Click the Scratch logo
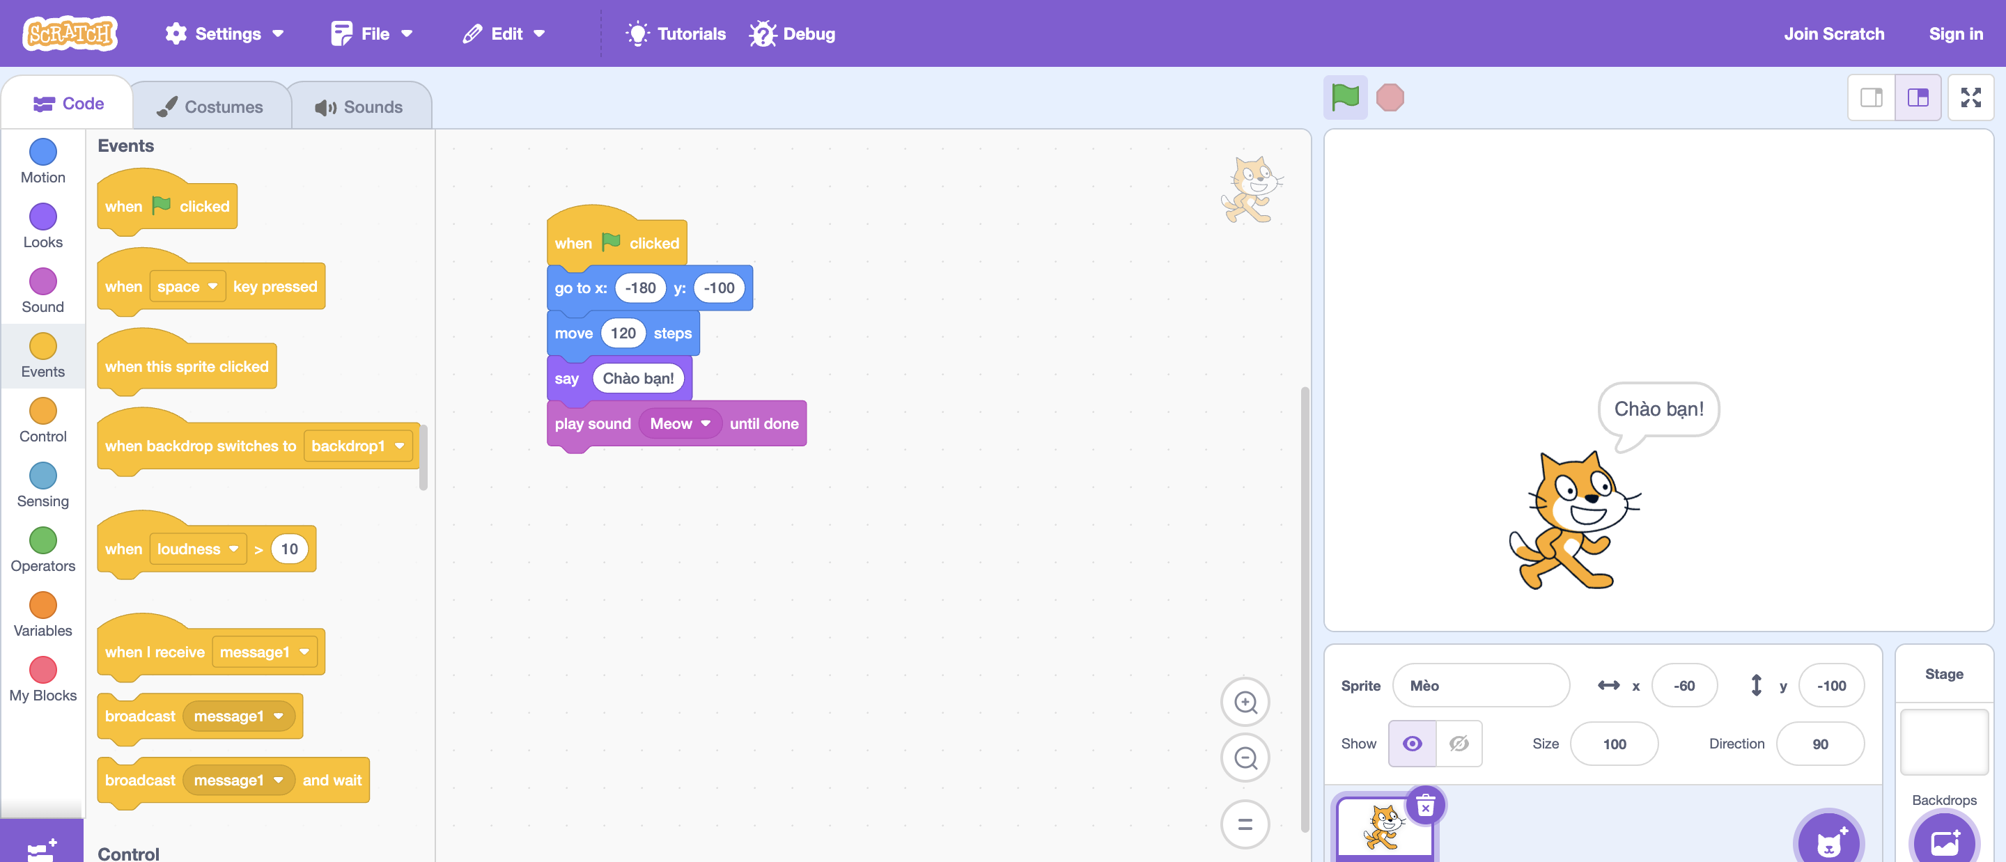Image resolution: width=2006 pixels, height=862 pixels. 70,33
